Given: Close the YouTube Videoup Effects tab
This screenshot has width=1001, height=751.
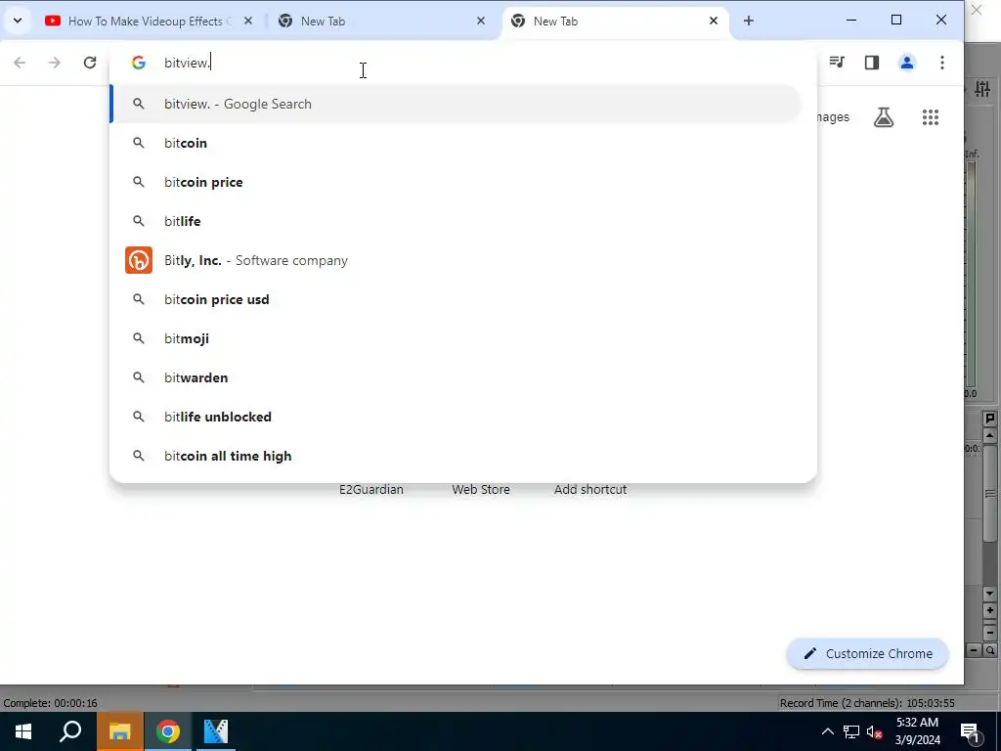Looking at the screenshot, I should pyautogui.click(x=248, y=22).
